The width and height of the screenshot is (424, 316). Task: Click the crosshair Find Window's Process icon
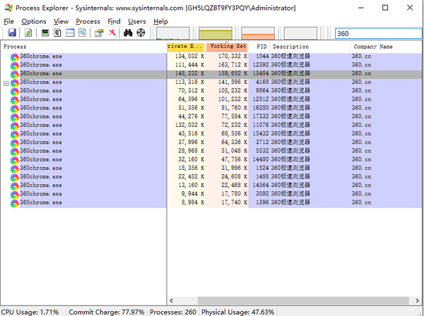[141, 33]
